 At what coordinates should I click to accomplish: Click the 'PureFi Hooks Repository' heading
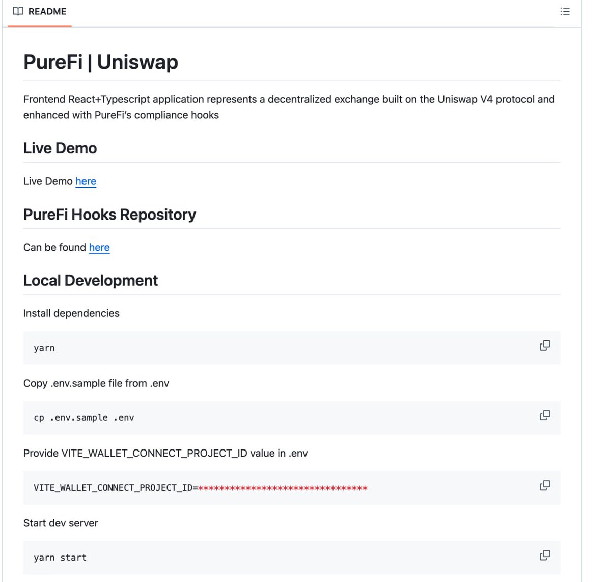pyautogui.click(x=109, y=215)
